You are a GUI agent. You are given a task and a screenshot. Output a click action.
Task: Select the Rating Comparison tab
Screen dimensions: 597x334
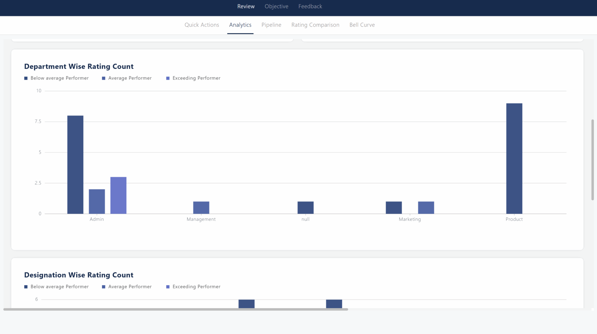(315, 25)
